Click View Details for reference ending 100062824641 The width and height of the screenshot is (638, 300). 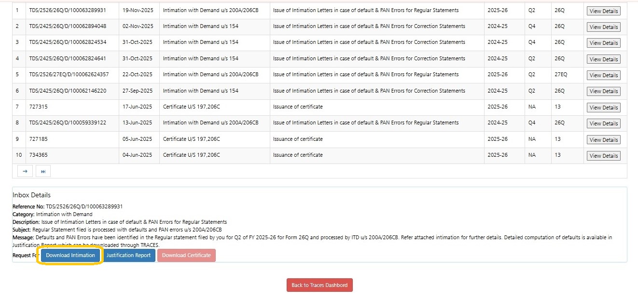pyautogui.click(x=603, y=59)
